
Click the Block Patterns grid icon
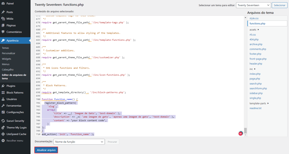pyautogui.click(x=3, y=92)
